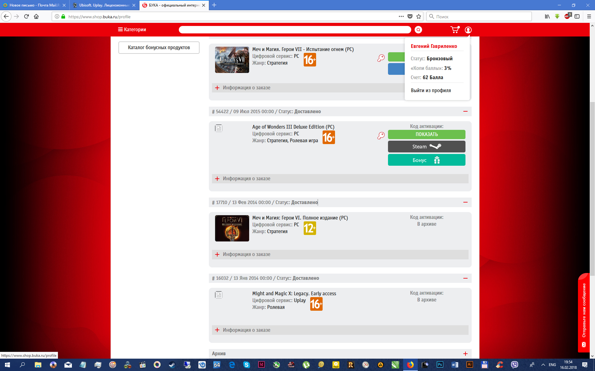Click the 12+ age rating badge of Герои VI
Screen dimensions: 595x371
point(310,228)
